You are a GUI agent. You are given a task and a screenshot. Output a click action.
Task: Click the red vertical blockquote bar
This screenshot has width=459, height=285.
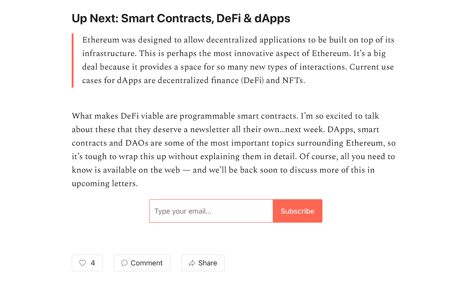coord(72,61)
